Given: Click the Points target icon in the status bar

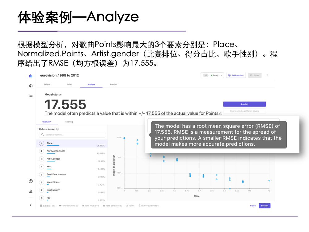Looking at the screenshot, I should [127, 205].
